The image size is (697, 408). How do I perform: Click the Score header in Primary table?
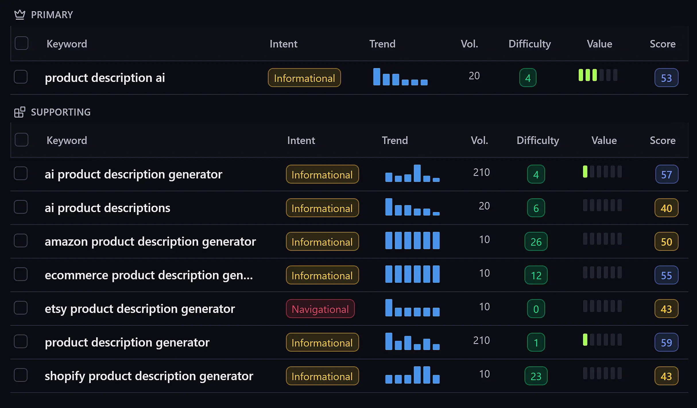point(663,44)
